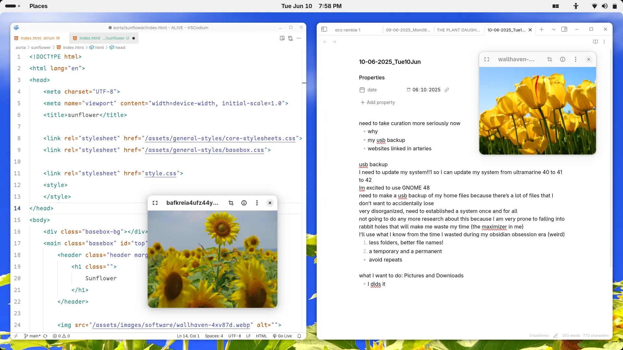Click crop icon on sunflower image popup

click(231, 203)
